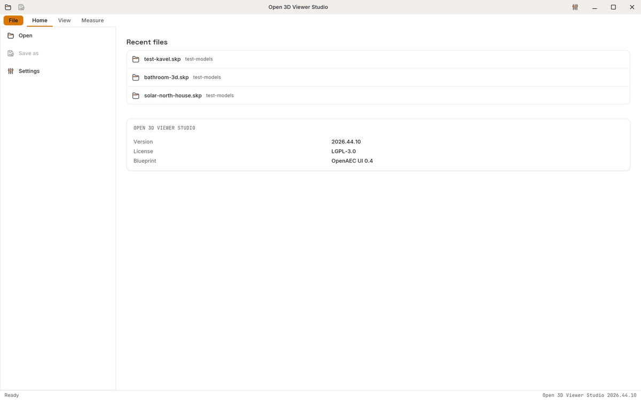Click the Save as disk icon in sidebar

coord(11,53)
